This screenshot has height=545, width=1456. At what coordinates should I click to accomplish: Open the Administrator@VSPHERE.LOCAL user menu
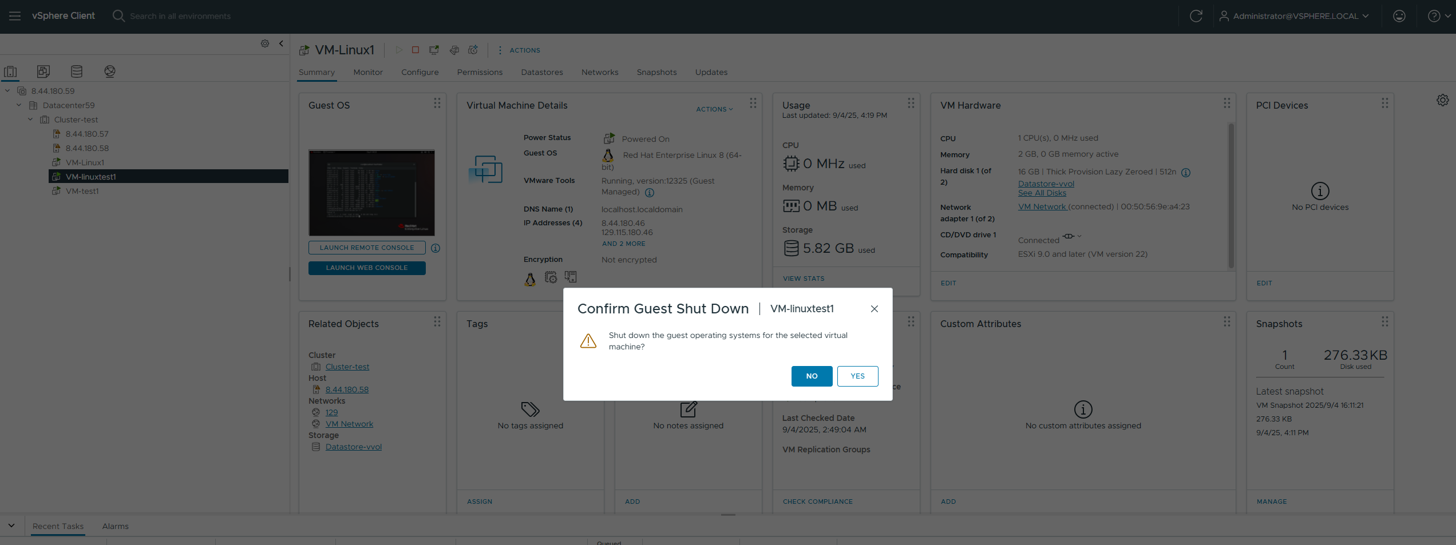(1295, 16)
